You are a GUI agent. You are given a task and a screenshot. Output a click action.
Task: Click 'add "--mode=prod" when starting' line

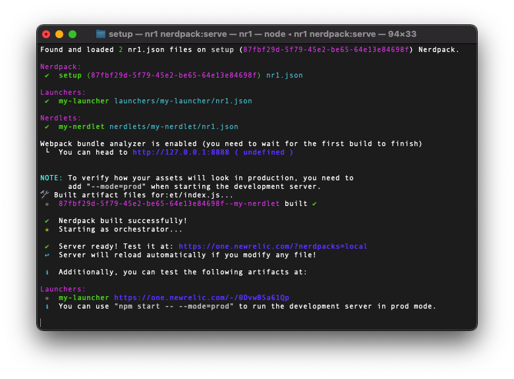(x=194, y=187)
